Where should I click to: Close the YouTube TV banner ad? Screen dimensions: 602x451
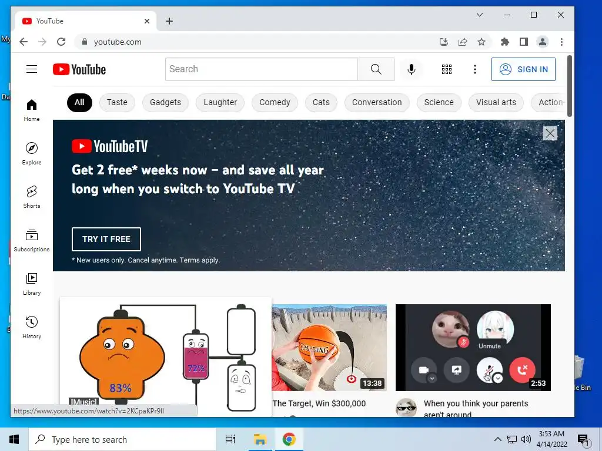pos(550,133)
